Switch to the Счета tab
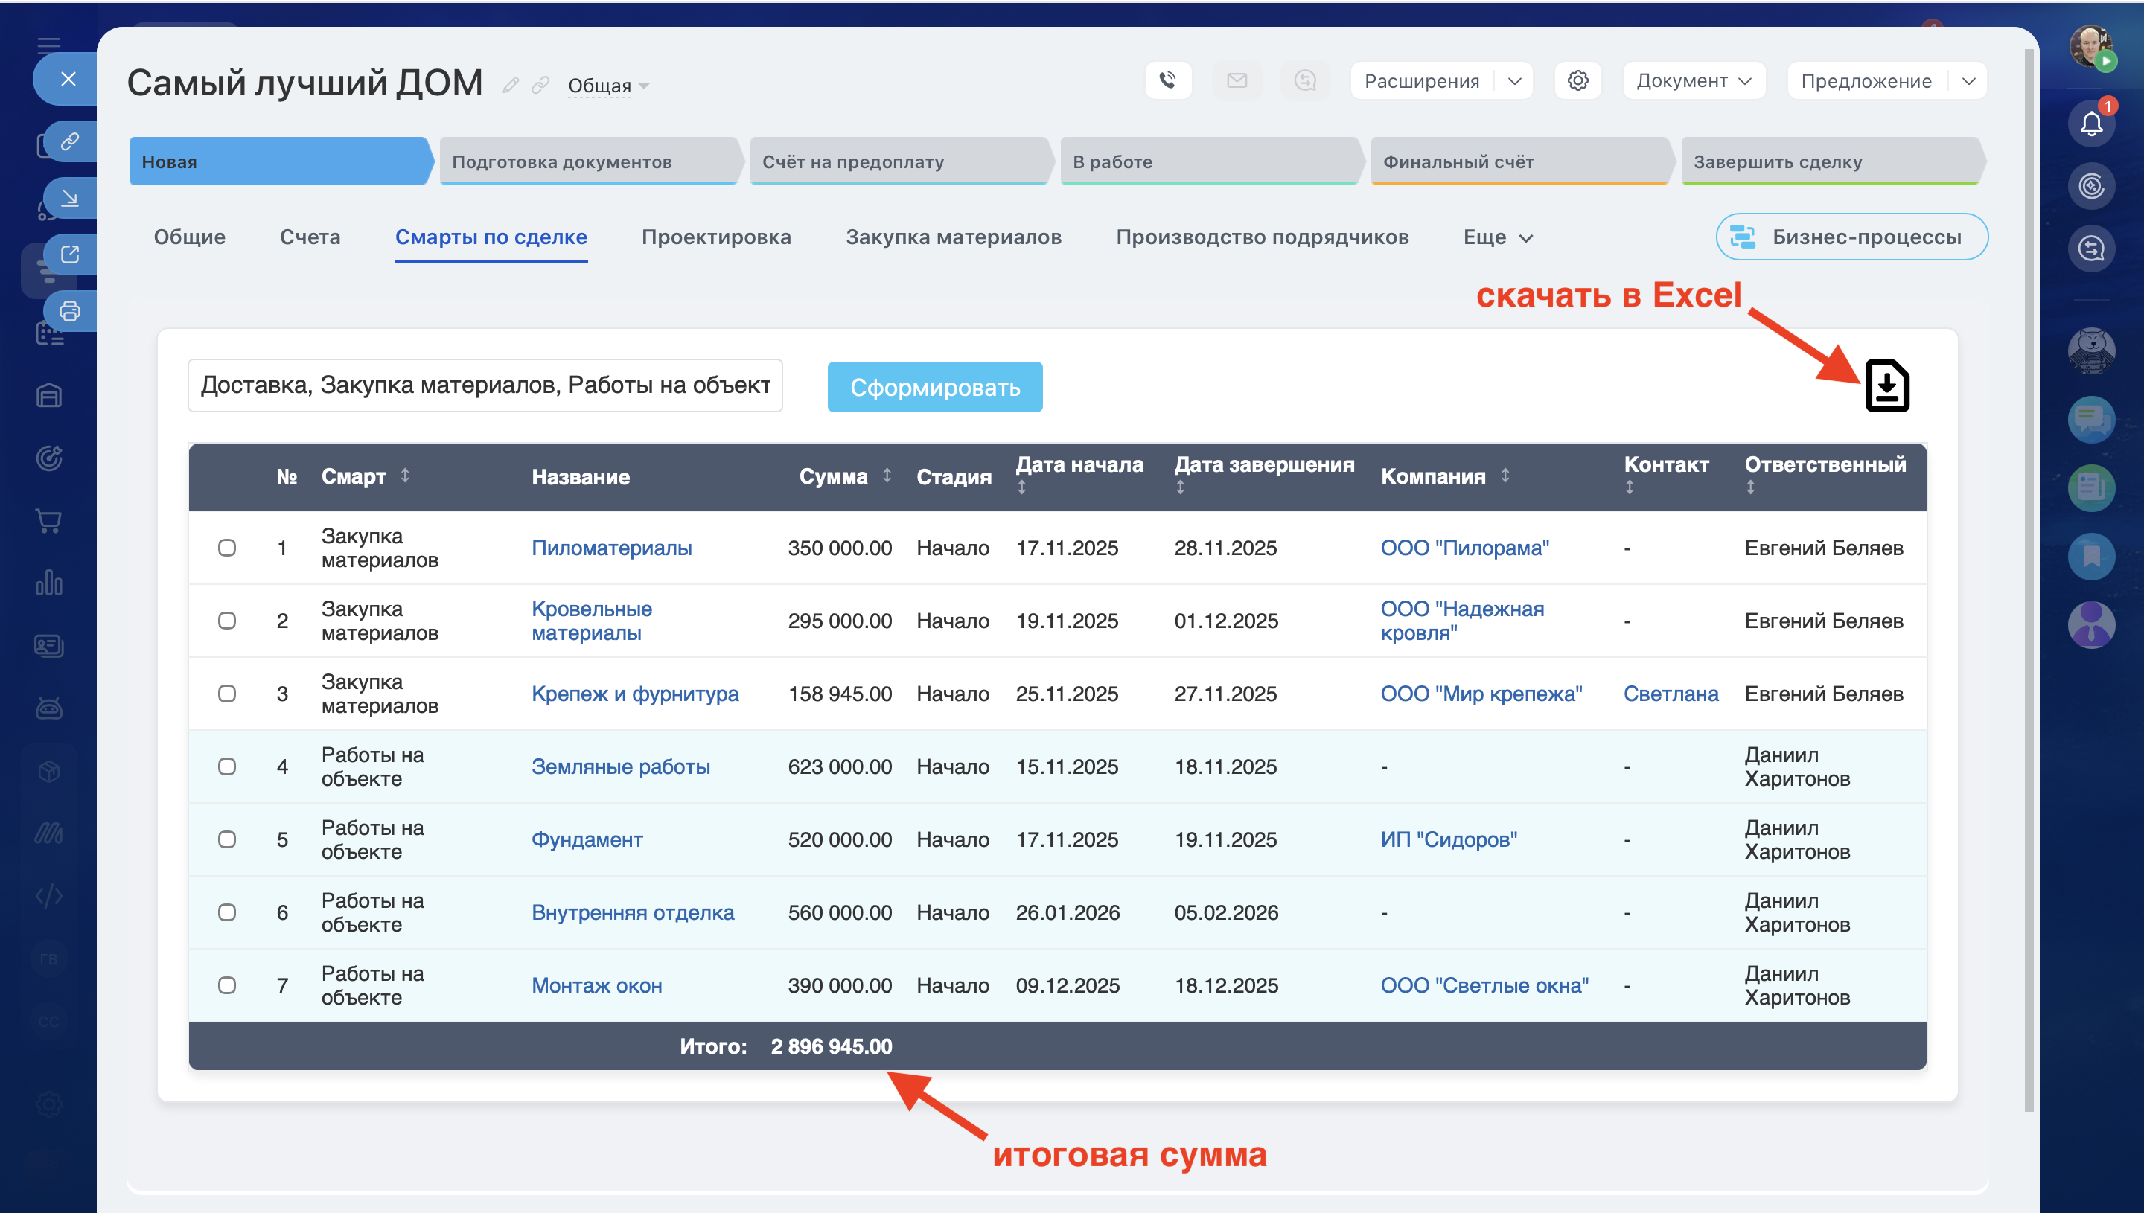Screen dimensions: 2144x1213 click(310, 237)
